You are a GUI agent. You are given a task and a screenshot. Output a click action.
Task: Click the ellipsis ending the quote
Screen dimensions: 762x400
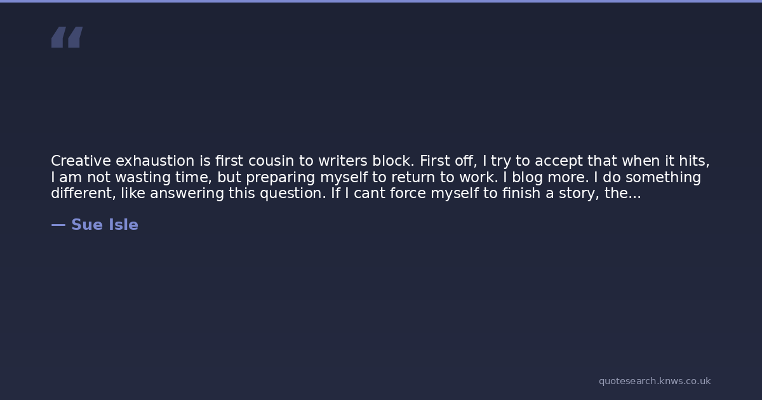(x=634, y=194)
